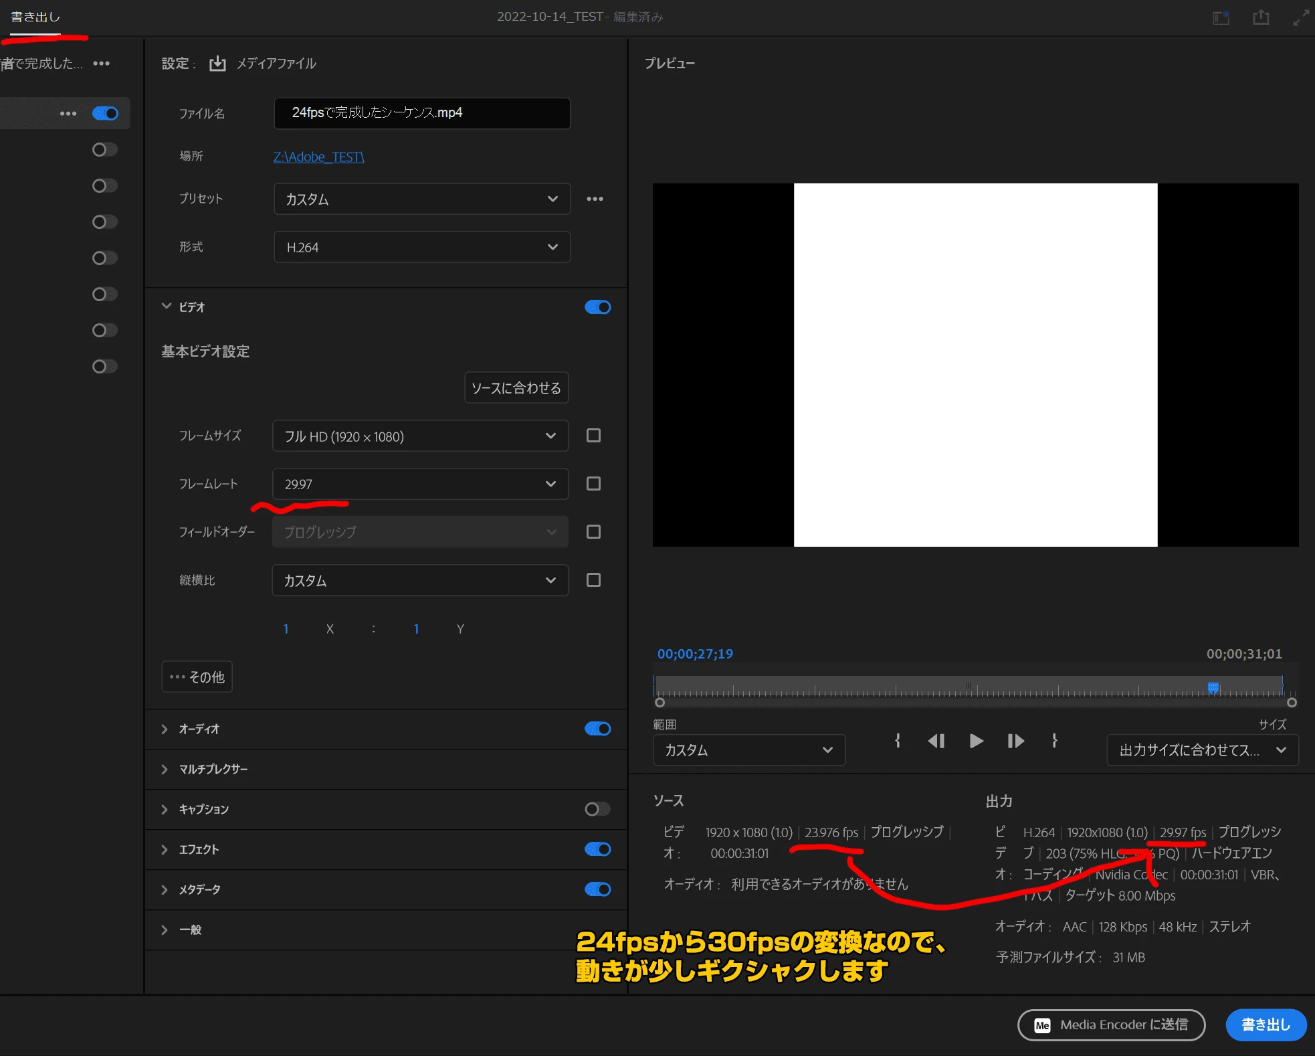Viewport: 1315px width, 1056px height.
Task: Click the share/export icon at top right
Action: pyautogui.click(x=1261, y=17)
